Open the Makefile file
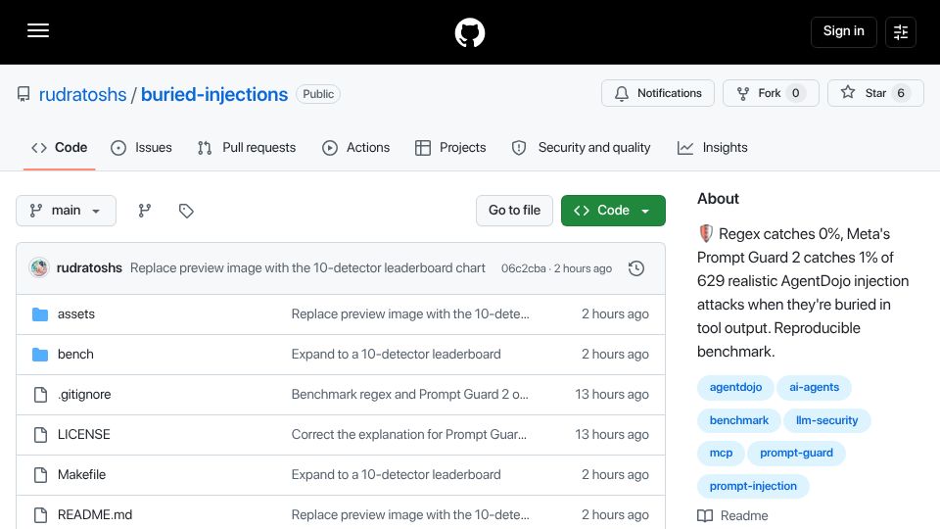The height and width of the screenshot is (529, 940). (81, 475)
